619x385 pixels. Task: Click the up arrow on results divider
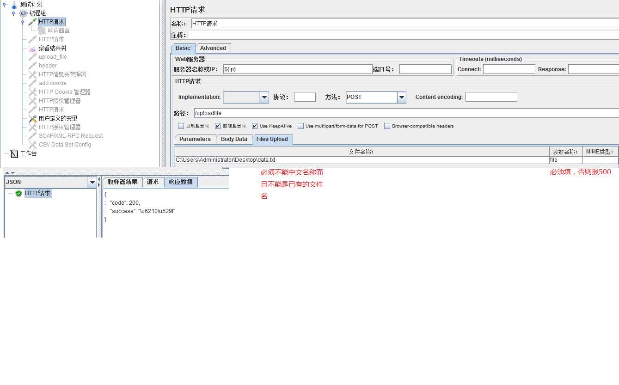point(7,172)
